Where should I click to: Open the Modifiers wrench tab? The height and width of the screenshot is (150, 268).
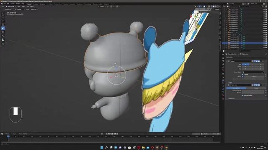223,80
